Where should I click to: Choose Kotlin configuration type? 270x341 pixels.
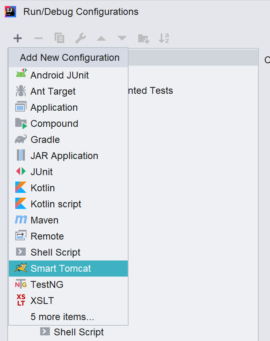pyautogui.click(x=68, y=188)
